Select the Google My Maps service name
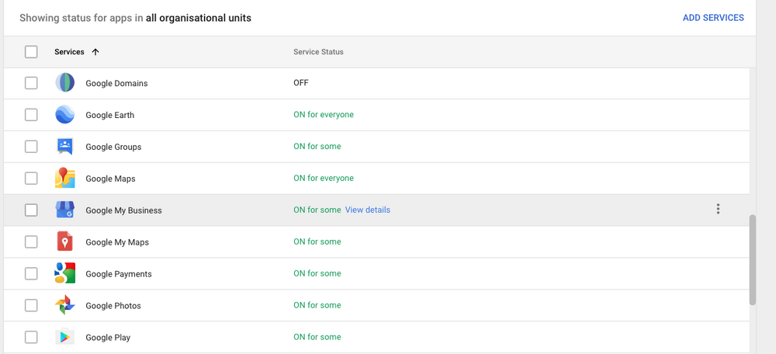Screen dimensions: 776x354 tap(117, 242)
